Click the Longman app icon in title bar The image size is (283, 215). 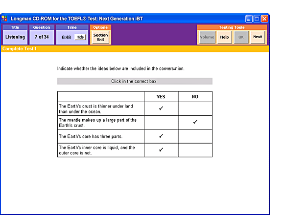pos(4,19)
